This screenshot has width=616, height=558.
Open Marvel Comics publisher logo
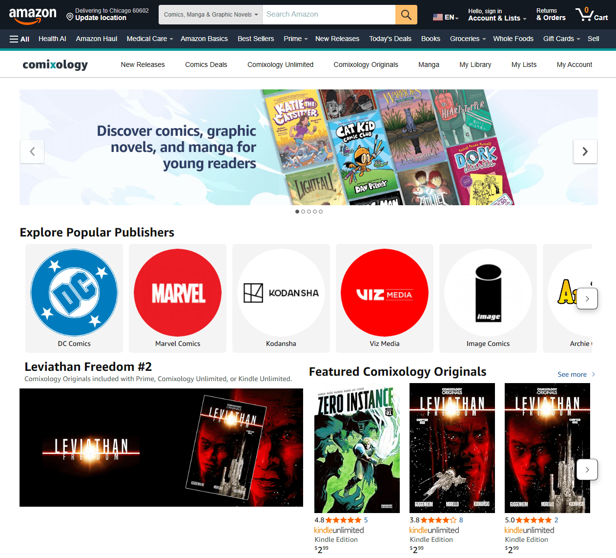178,293
